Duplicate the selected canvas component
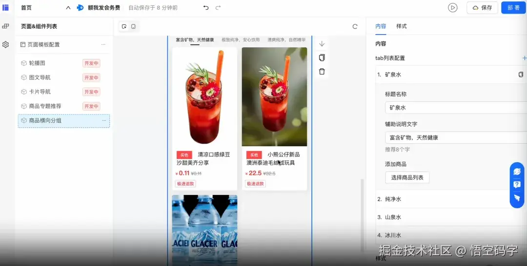 322,57
